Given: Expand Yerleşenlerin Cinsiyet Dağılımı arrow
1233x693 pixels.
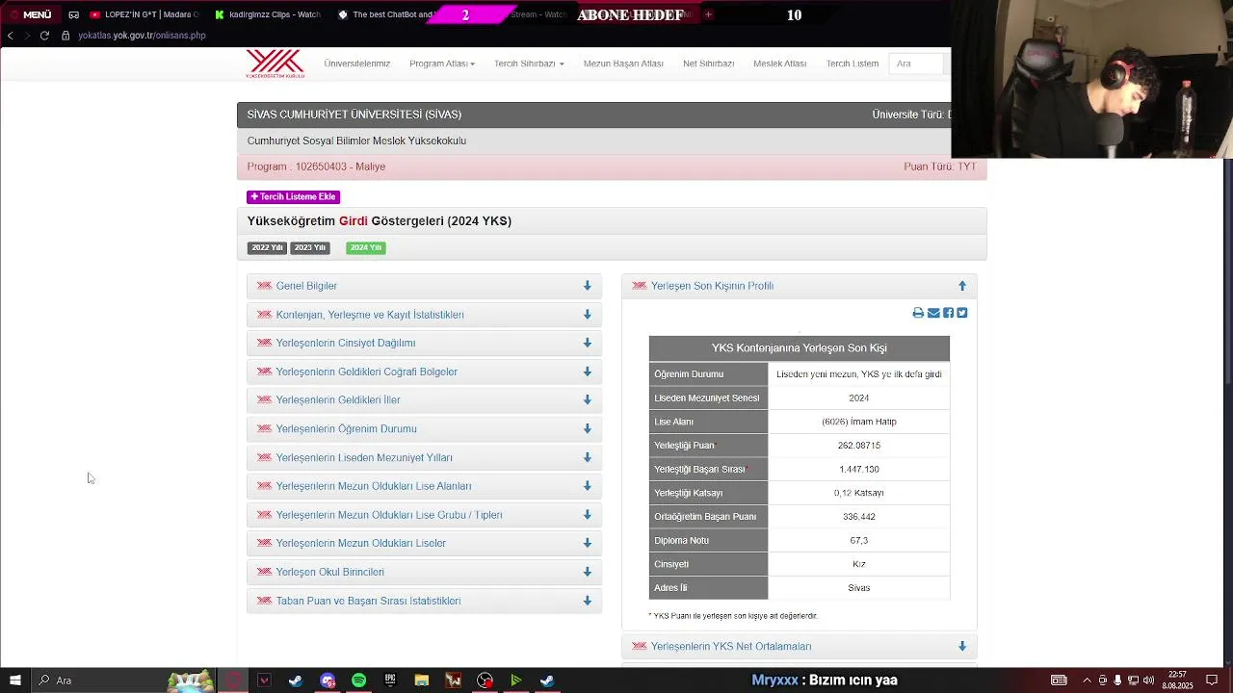Looking at the screenshot, I should (x=587, y=343).
